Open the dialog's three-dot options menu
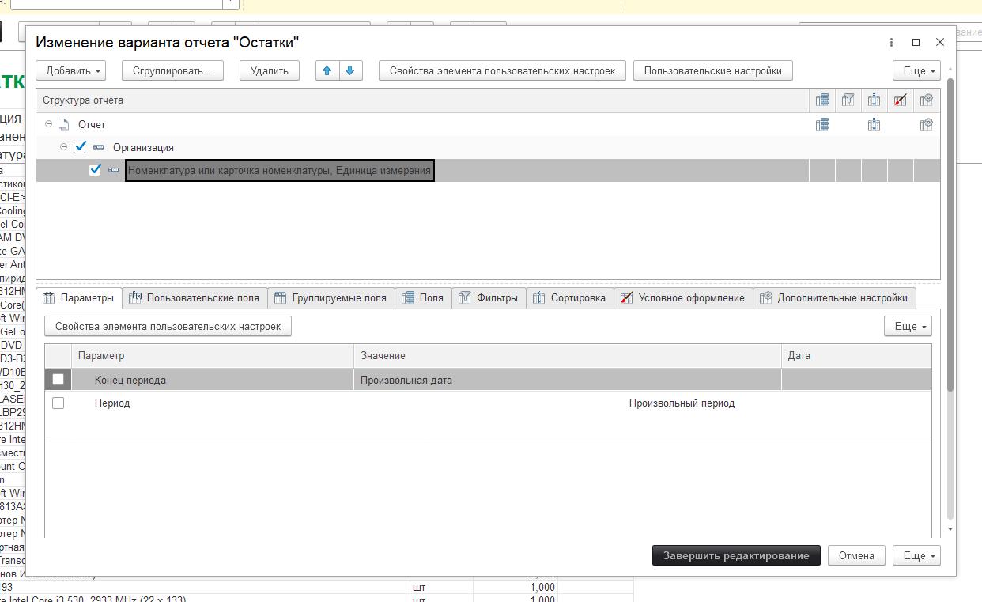 [x=891, y=42]
